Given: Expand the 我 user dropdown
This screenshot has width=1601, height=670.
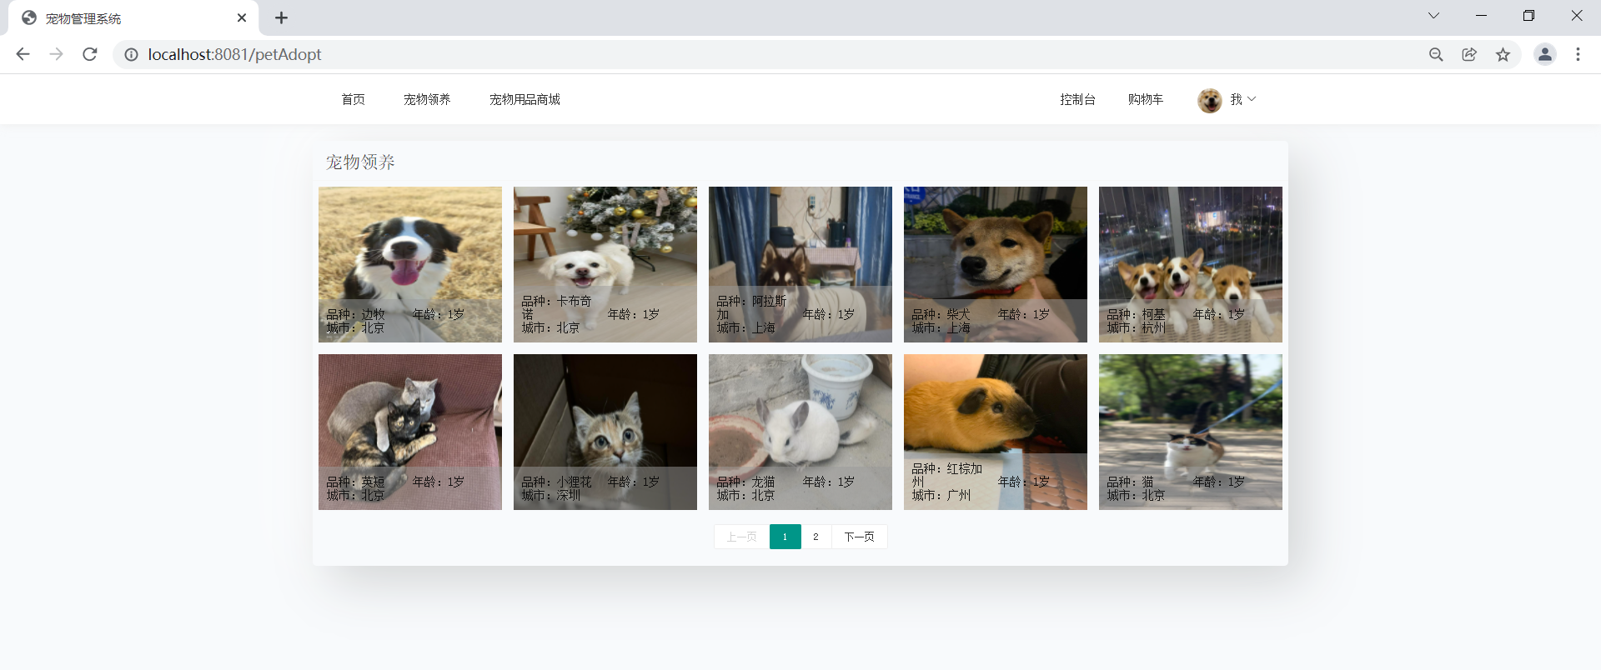Looking at the screenshot, I should (x=1242, y=99).
